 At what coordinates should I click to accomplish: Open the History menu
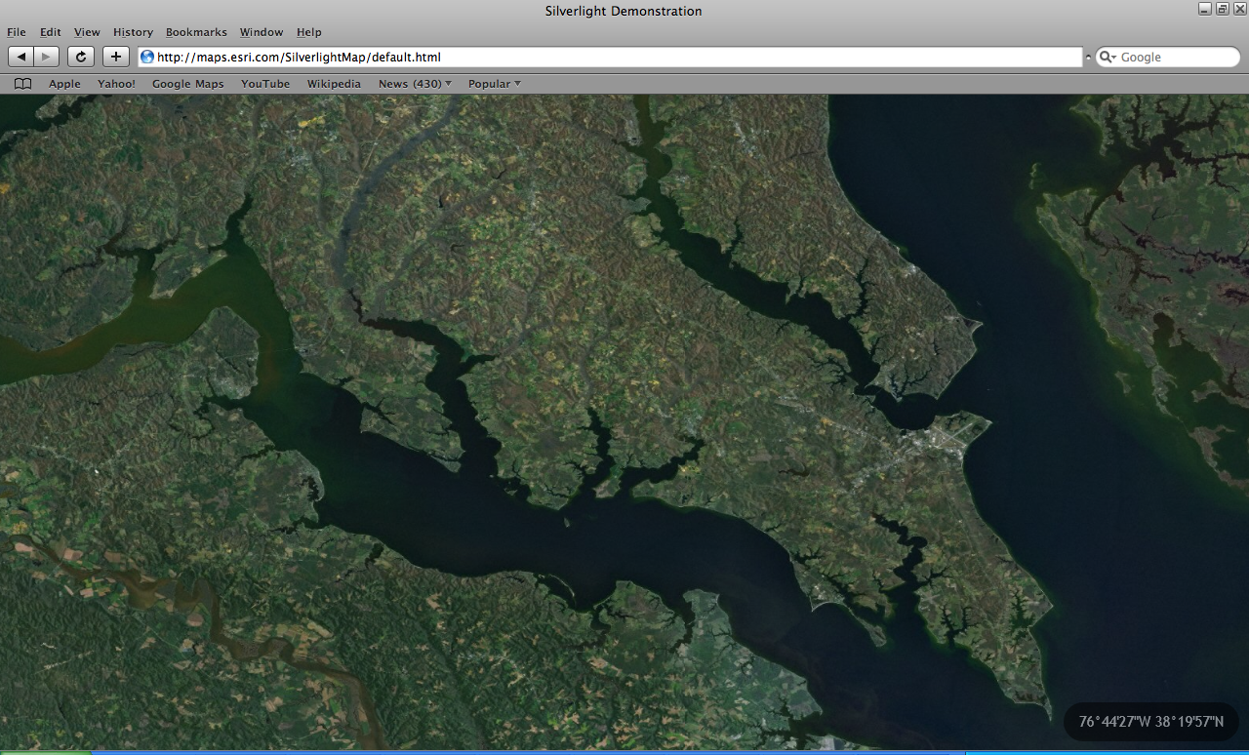pyautogui.click(x=133, y=32)
